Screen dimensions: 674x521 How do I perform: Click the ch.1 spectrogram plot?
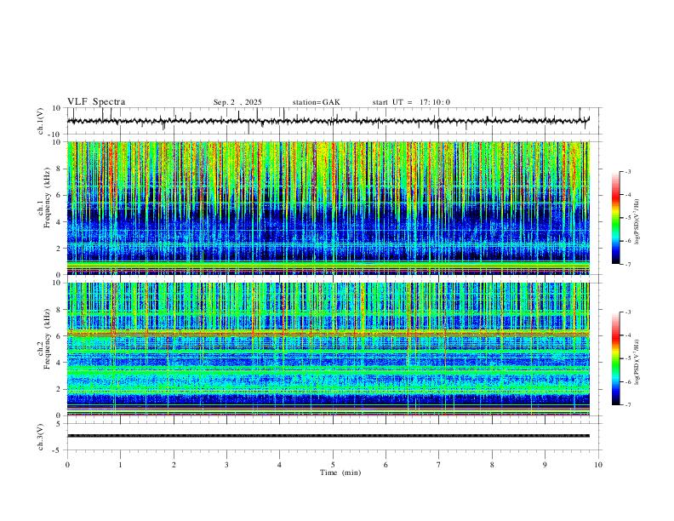[x=328, y=208]
